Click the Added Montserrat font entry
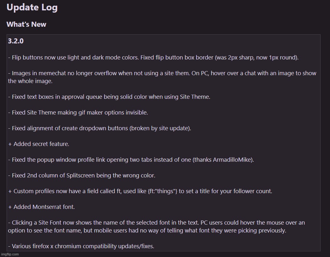 pyautogui.click(x=41, y=207)
